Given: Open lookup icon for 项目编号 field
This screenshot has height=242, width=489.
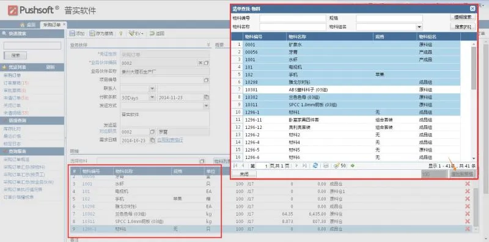Looking at the screenshot, I should [206, 80].
